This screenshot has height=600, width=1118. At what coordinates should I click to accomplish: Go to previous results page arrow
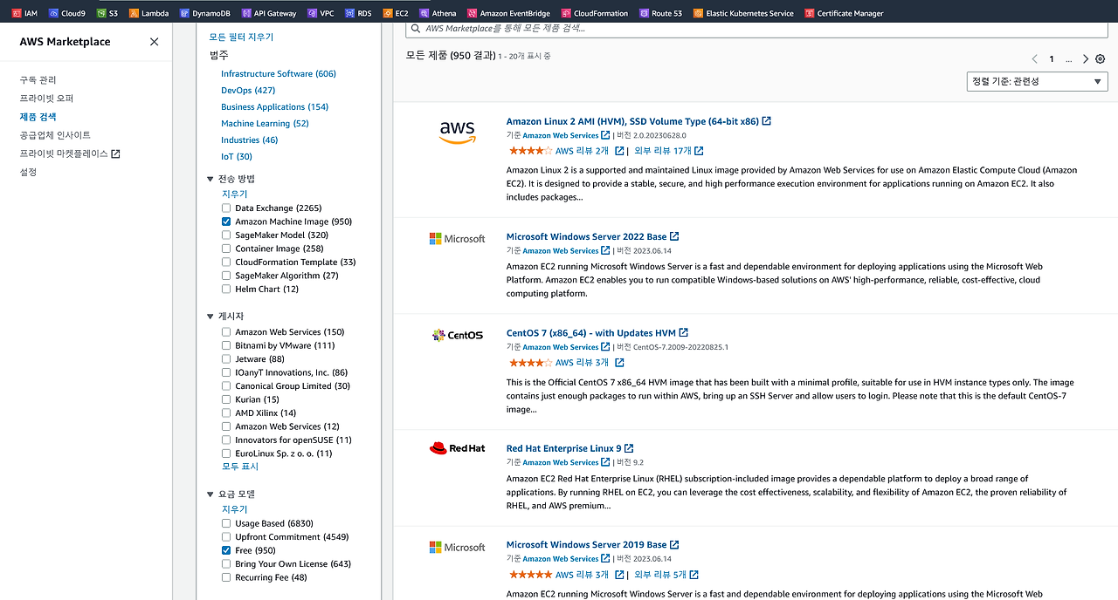coord(1035,59)
